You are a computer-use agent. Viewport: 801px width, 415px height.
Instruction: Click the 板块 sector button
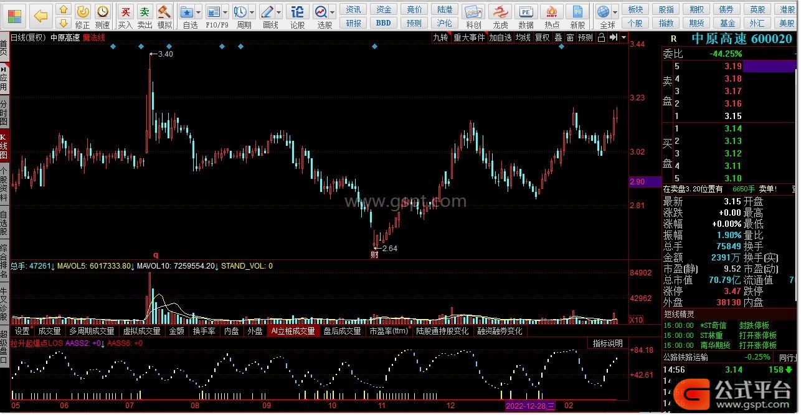(636, 9)
